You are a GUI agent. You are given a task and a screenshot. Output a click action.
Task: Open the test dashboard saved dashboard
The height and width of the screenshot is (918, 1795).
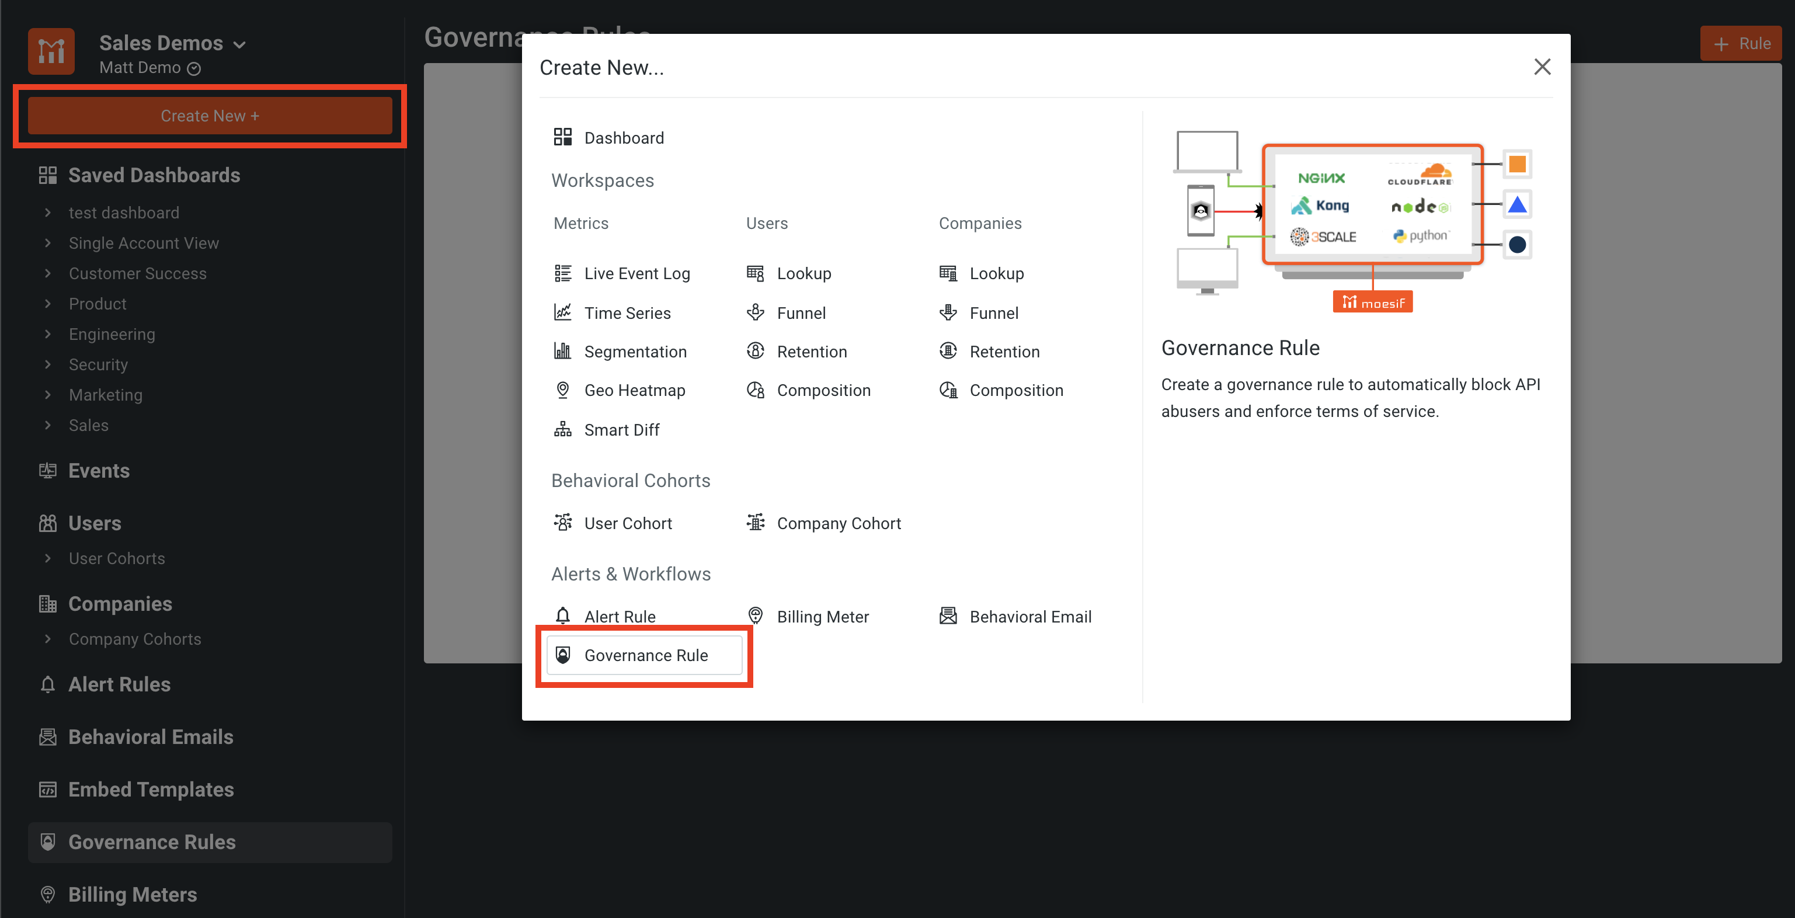point(123,212)
